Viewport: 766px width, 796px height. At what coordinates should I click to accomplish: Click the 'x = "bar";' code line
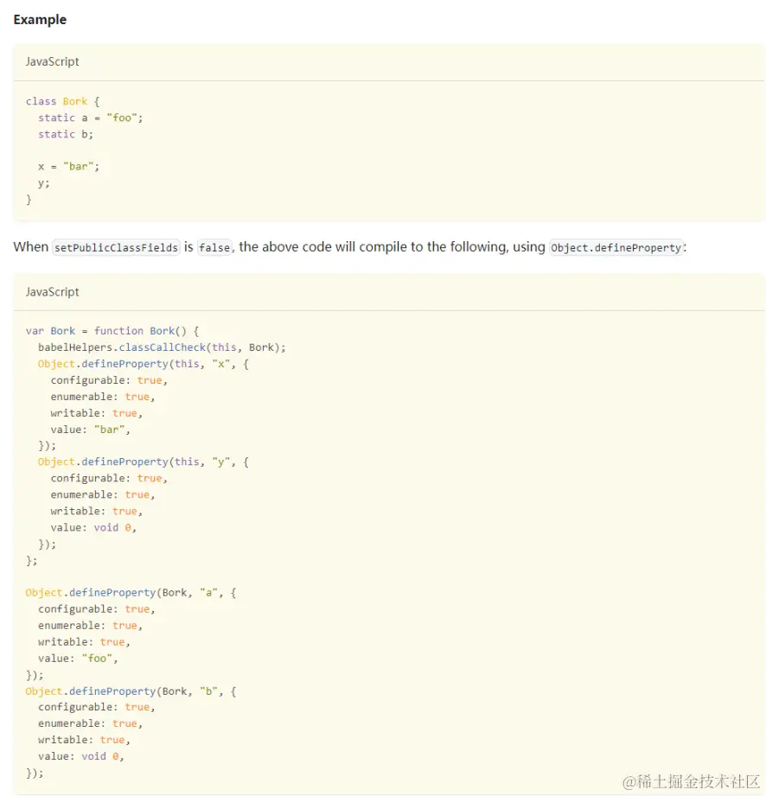pos(69,166)
